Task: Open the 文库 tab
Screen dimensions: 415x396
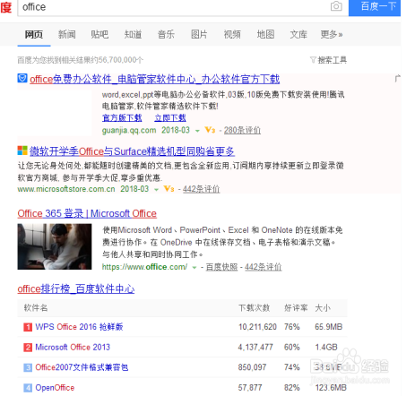Action: pyautogui.click(x=298, y=34)
